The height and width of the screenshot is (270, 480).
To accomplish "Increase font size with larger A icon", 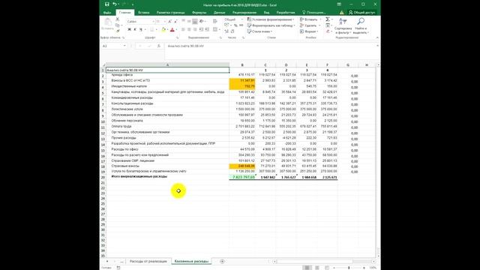I will pyautogui.click(x=170, y=22).
